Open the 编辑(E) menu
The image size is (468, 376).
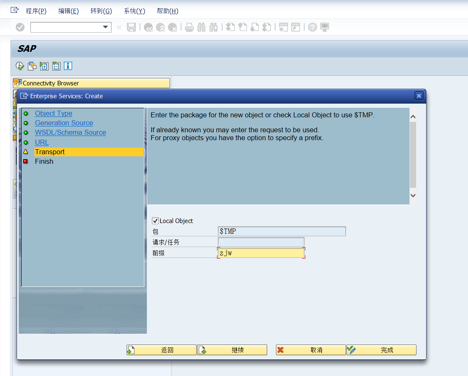point(68,11)
